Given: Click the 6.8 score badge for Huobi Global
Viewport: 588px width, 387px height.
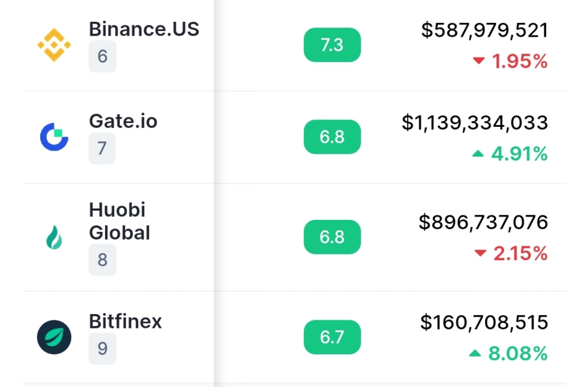Looking at the screenshot, I should pyautogui.click(x=332, y=237).
